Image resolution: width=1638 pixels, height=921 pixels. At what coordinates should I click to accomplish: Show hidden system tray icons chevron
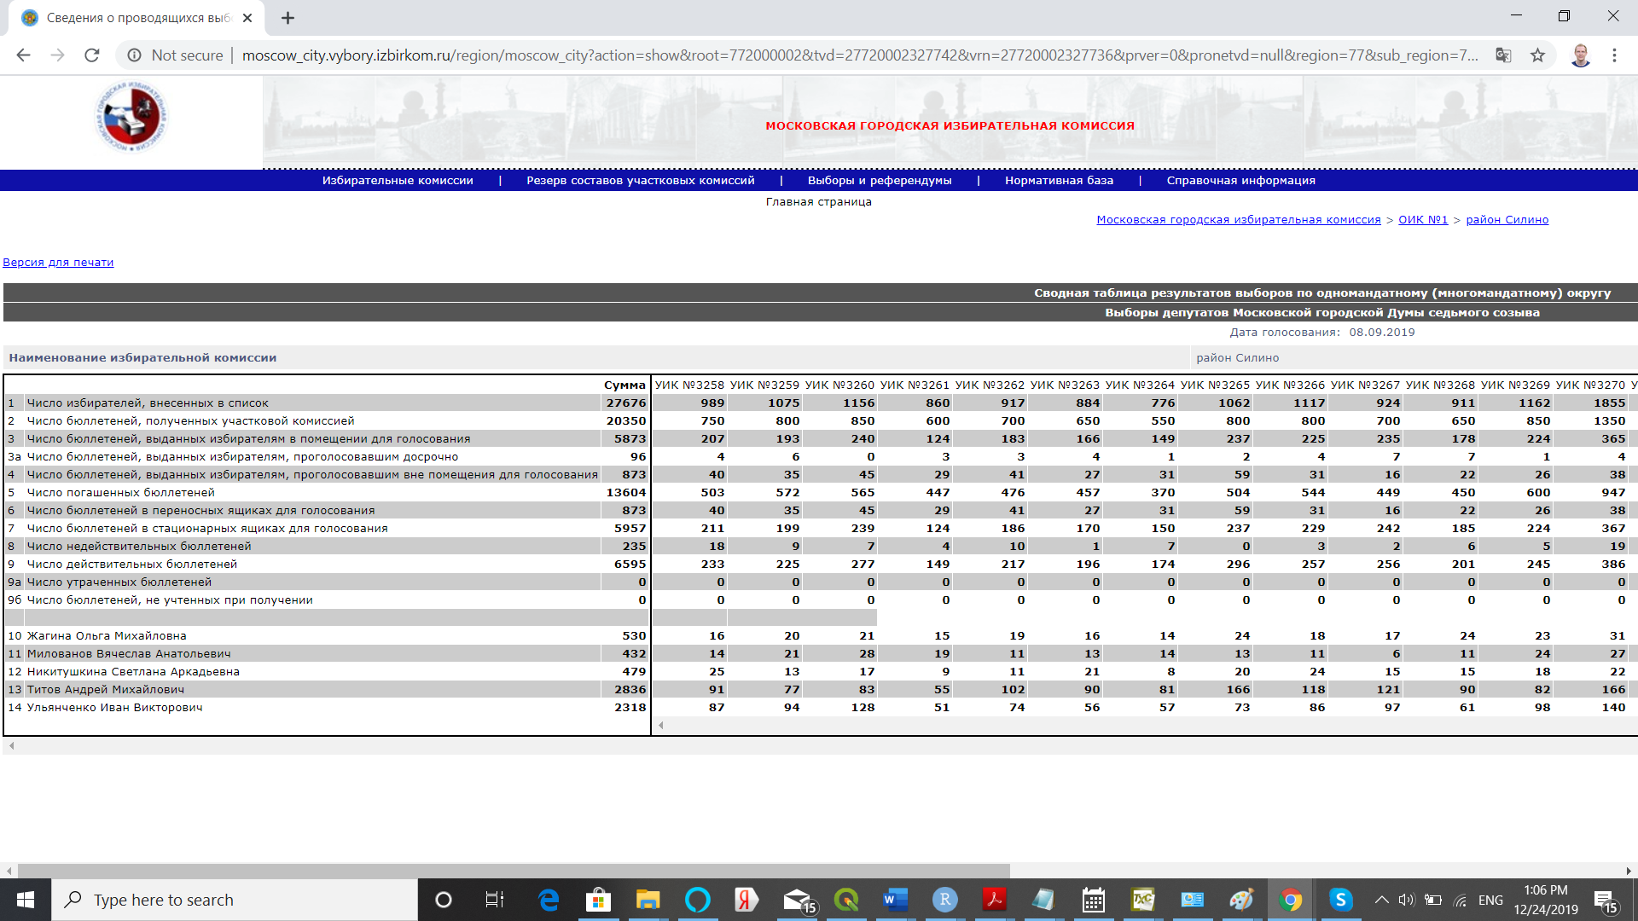(1381, 900)
